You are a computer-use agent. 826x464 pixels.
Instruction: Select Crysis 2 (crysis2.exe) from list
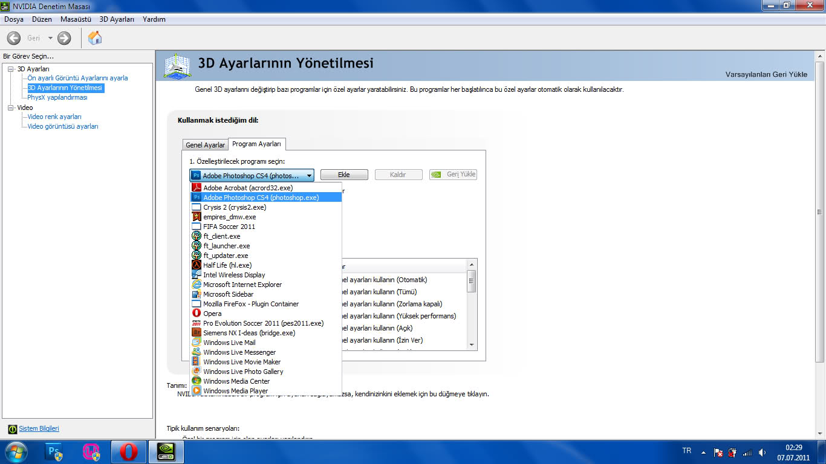click(x=266, y=207)
